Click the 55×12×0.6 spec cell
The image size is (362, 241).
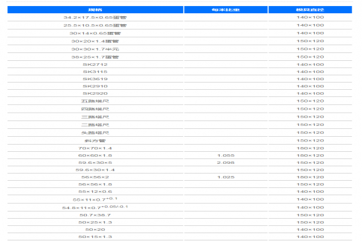[95, 192]
